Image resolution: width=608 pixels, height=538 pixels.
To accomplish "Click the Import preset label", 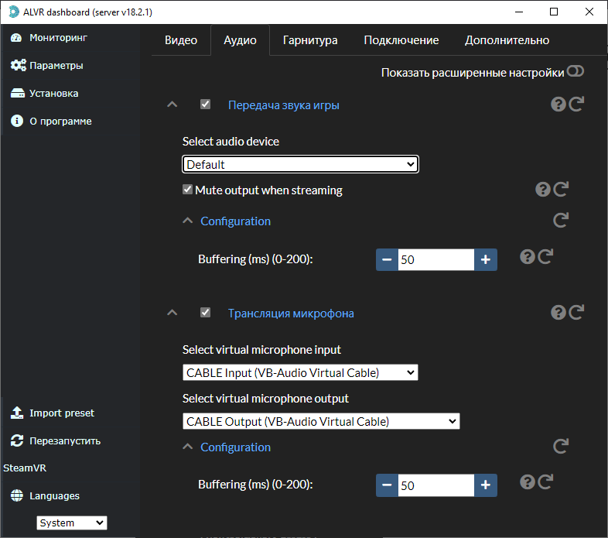I will point(62,413).
